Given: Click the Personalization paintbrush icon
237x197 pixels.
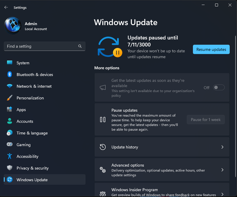Looking at the screenshot, I should (9, 98).
